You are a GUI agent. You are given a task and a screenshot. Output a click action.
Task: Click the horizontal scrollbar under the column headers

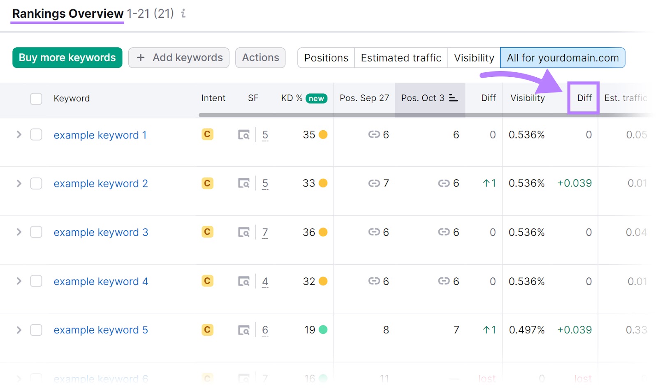(x=411, y=114)
